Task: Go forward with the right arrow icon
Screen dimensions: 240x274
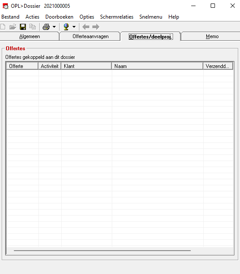Action: point(96,27)
